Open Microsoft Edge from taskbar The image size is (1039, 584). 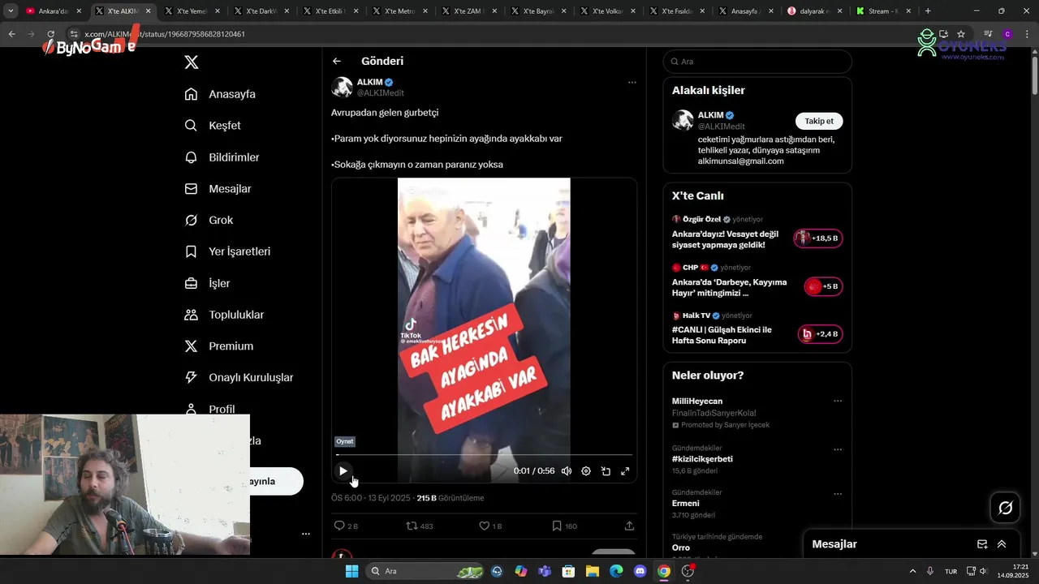click(616, 571)
